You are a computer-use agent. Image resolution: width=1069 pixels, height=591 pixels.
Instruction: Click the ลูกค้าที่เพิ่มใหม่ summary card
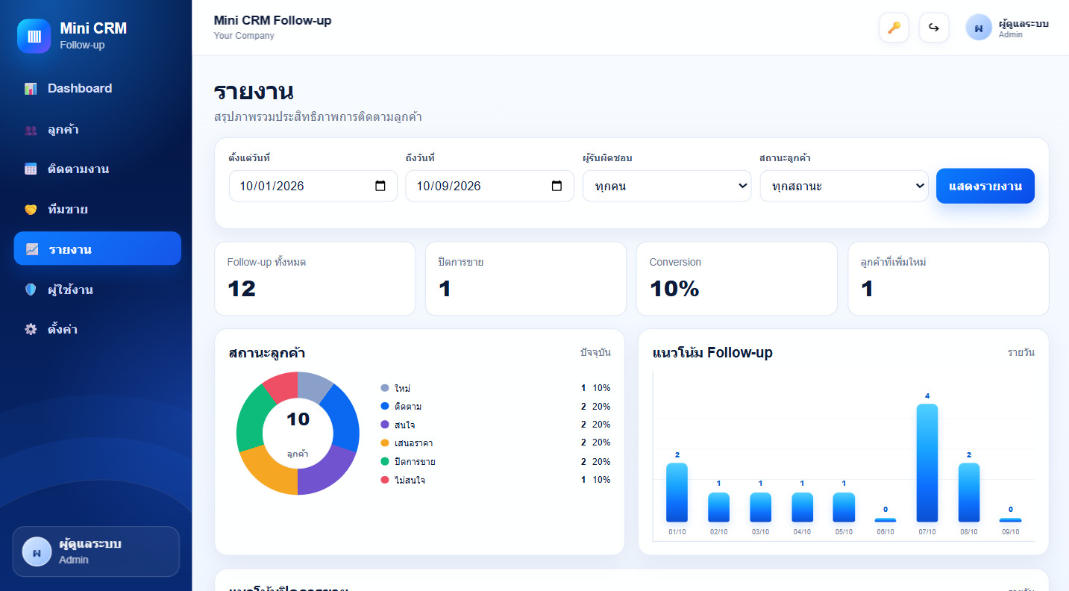(948, 278)
